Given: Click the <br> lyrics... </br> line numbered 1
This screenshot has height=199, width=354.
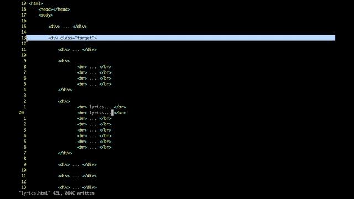Looking at the screenshot, I should click(101, 107).
